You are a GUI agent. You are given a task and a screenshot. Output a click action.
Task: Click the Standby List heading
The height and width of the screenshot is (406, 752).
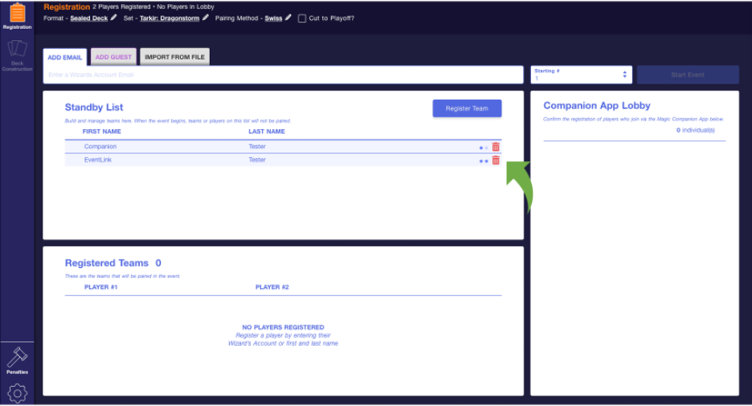pyautogui.click(x=94, y=108)
